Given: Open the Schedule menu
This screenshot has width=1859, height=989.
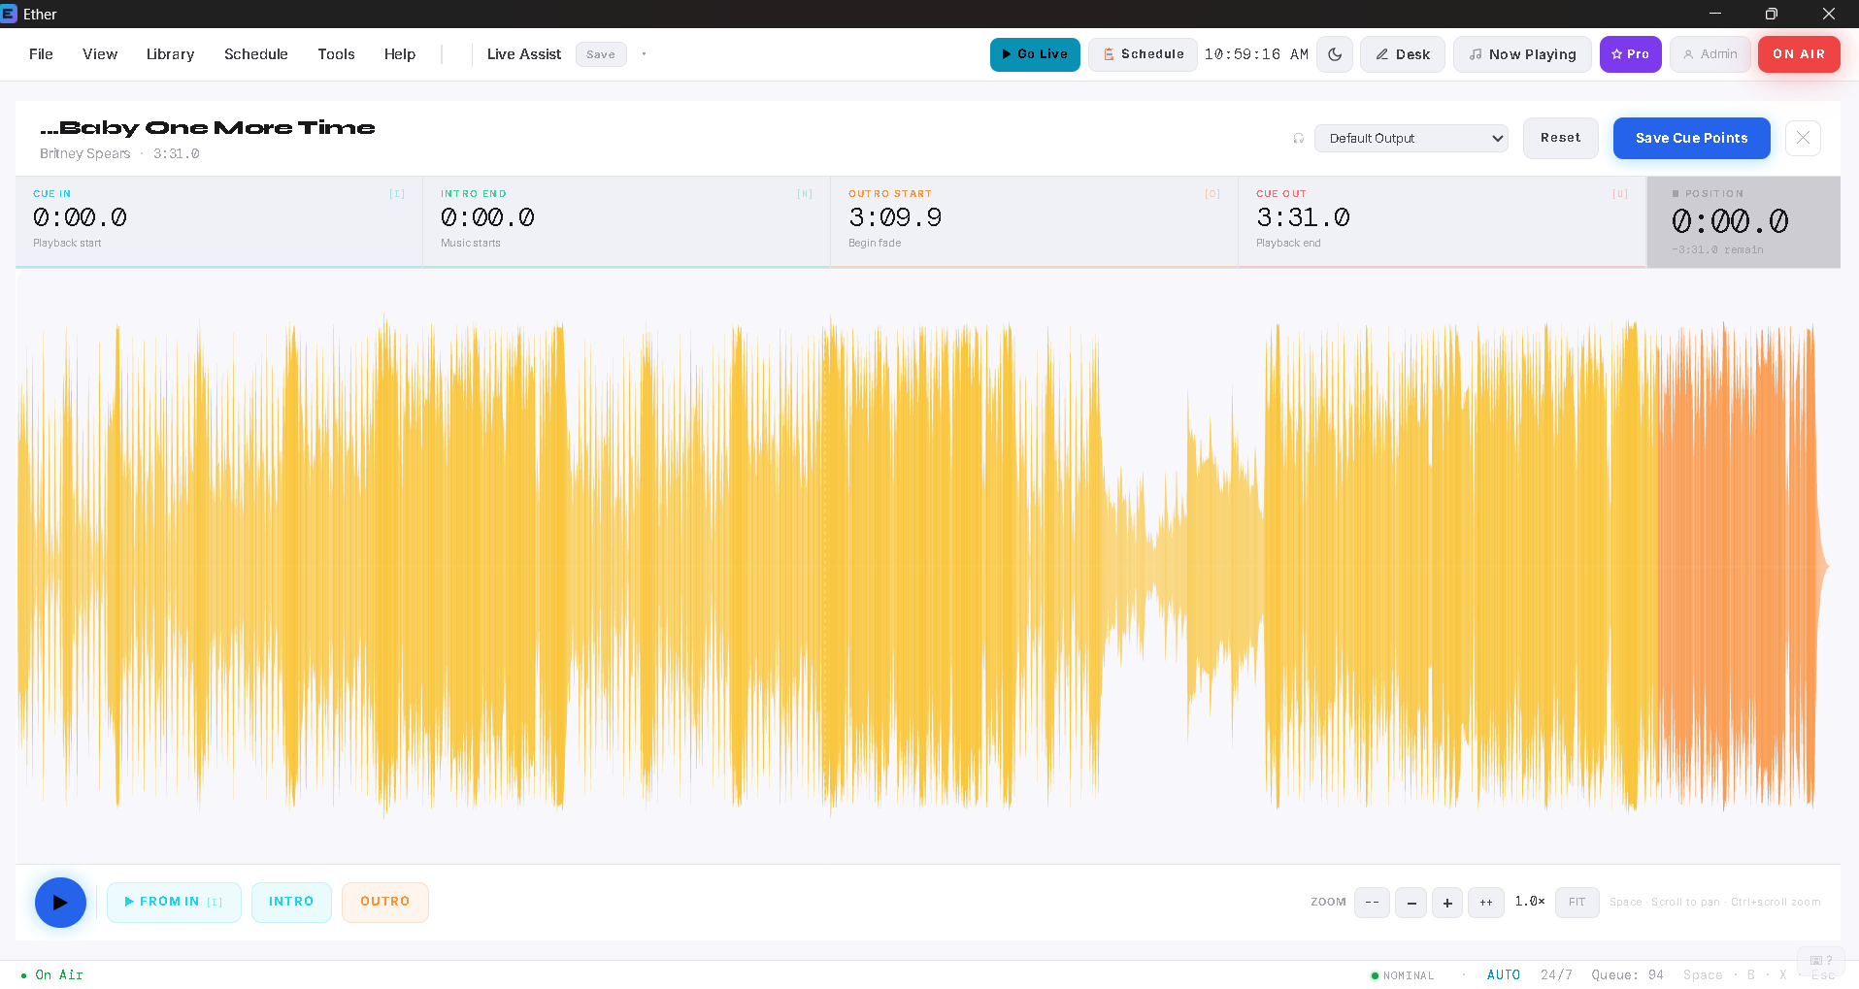Looking at the screenshot, I should (x=256, y=54).
